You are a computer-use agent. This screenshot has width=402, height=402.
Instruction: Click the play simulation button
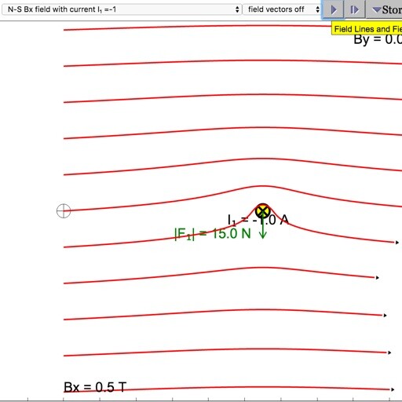333,9
